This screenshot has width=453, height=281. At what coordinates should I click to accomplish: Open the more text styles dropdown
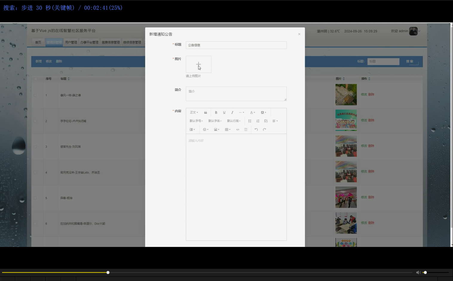click(241, 112)
